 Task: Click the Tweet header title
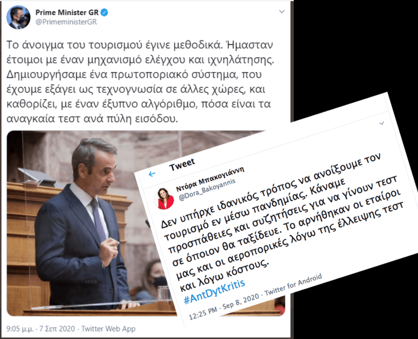(x=182, y=165)
